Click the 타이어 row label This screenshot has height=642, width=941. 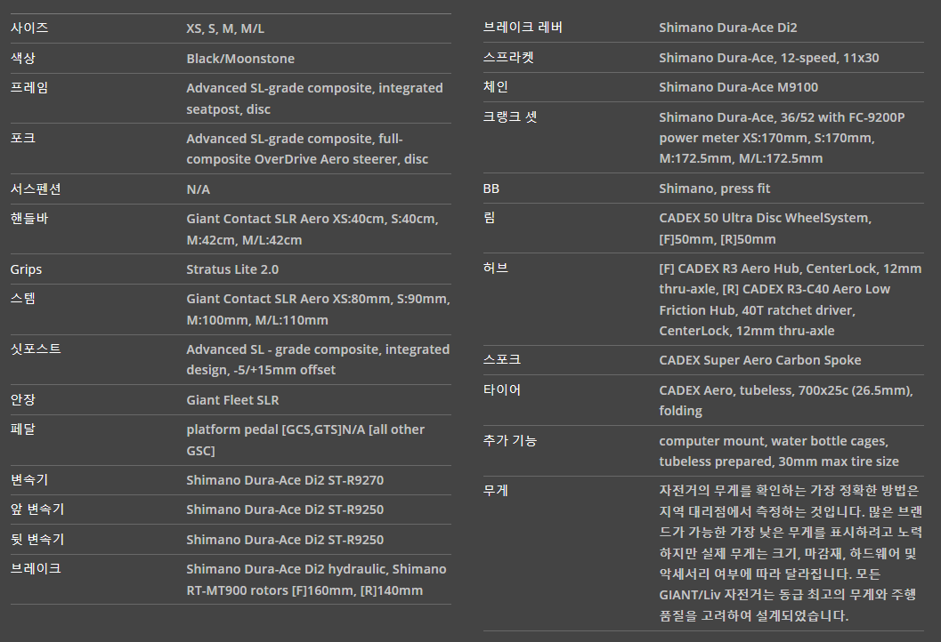pyautogui.click(x=502, y=390)
